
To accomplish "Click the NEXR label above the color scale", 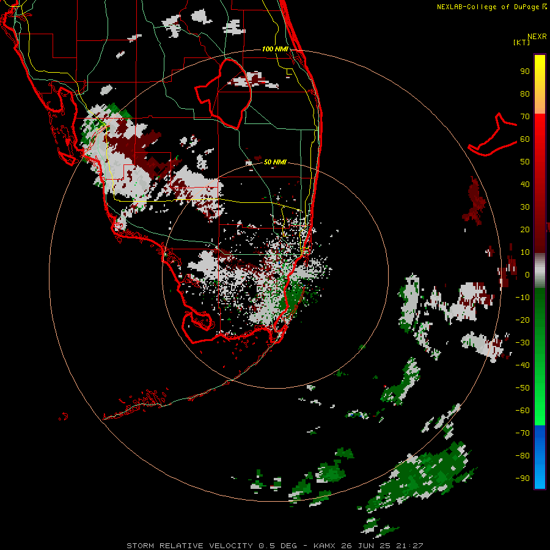I will point(537,37).
